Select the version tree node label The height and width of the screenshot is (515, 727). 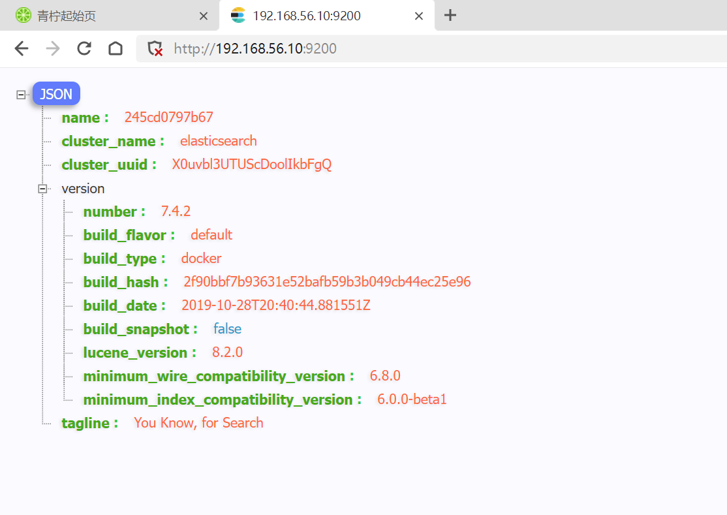click(83, 189)
